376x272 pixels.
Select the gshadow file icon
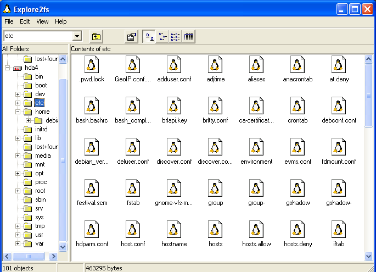click(x=298, y=188)
